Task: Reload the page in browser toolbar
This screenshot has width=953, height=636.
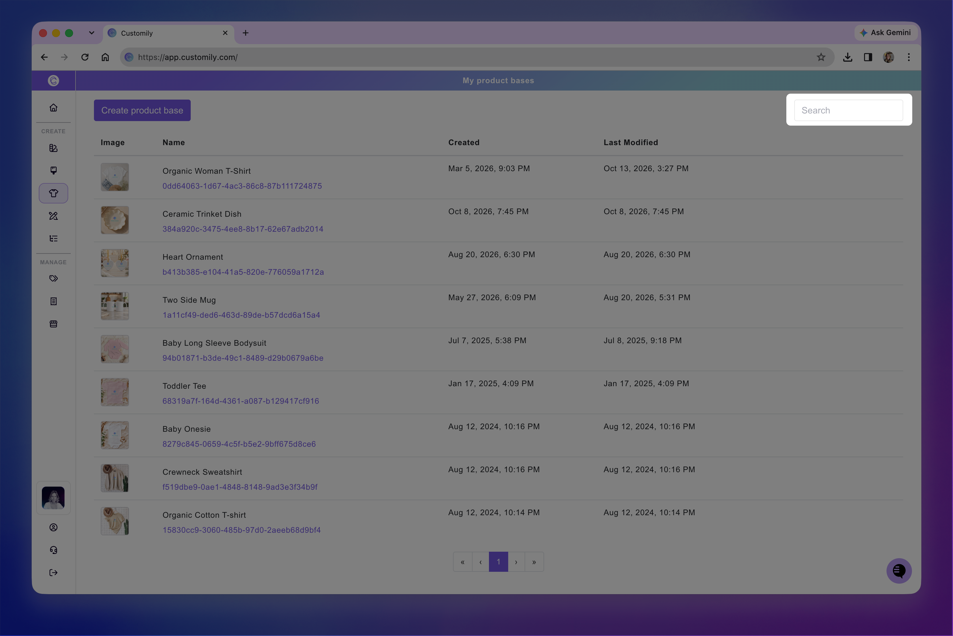Action: [84, 57]
